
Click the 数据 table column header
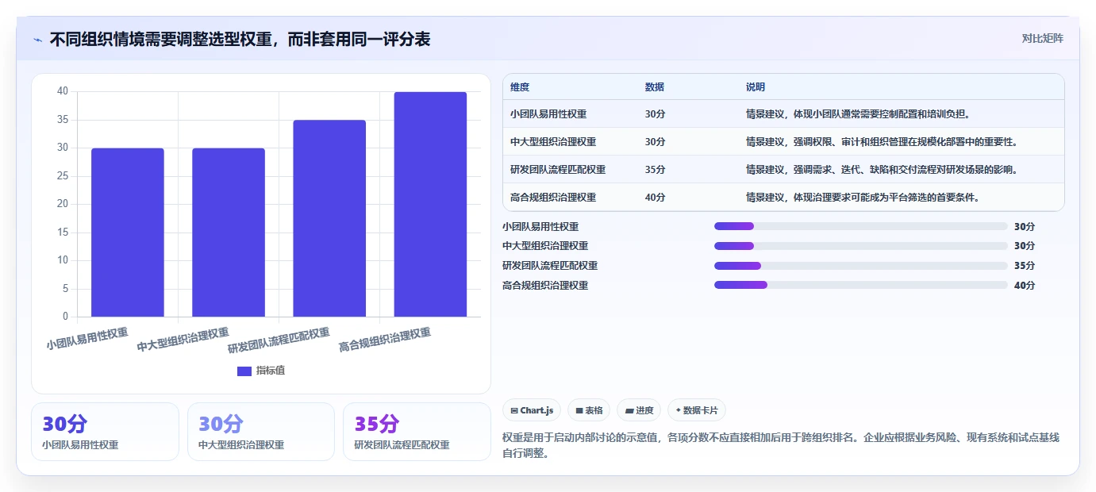click(655, 87)
